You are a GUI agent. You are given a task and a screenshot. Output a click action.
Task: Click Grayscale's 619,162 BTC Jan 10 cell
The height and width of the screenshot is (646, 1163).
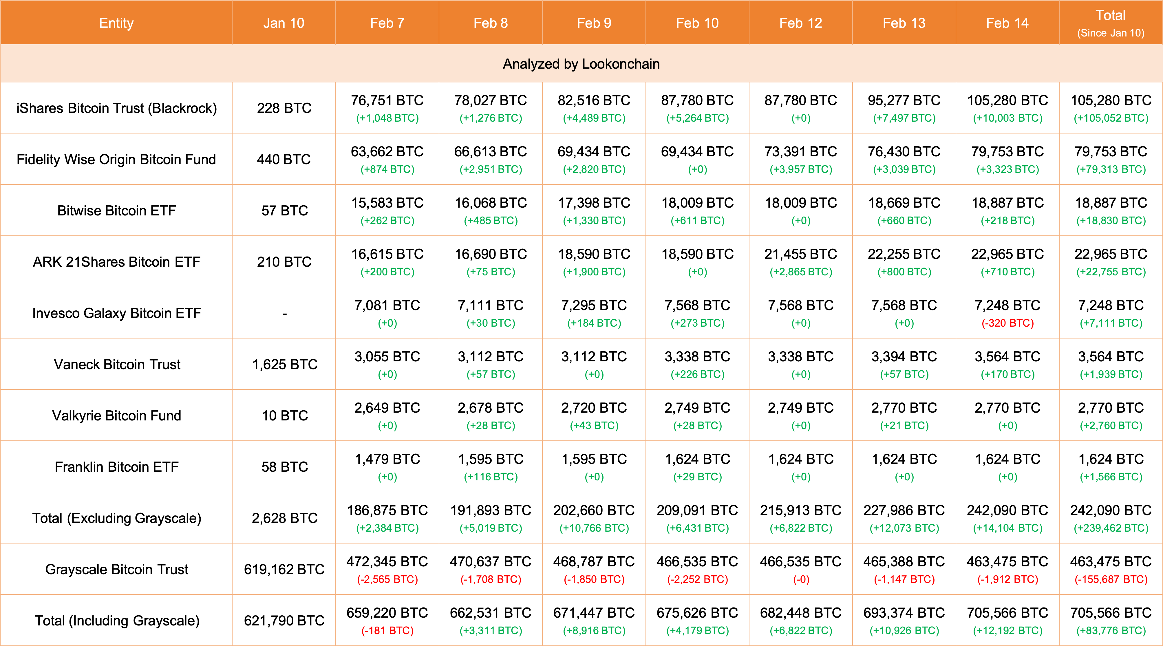click(x=284, y=569)
